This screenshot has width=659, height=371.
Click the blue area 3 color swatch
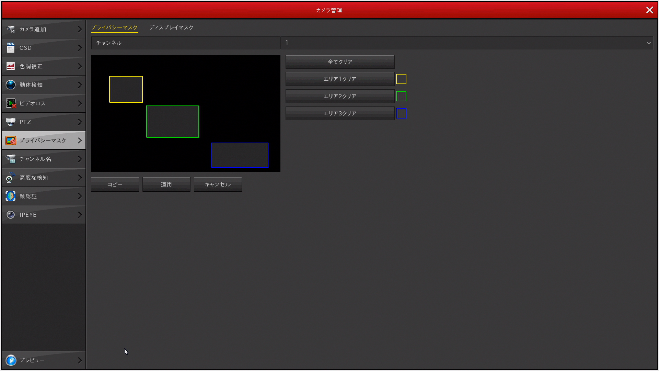pos(401,113)
